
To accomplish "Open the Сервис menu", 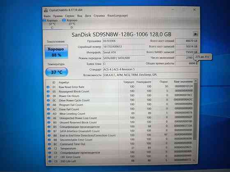I will [70, 16].
